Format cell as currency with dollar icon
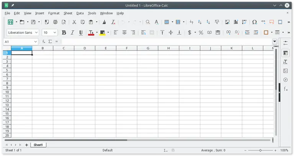The image size is (295, 157). (x=190, y=33)
